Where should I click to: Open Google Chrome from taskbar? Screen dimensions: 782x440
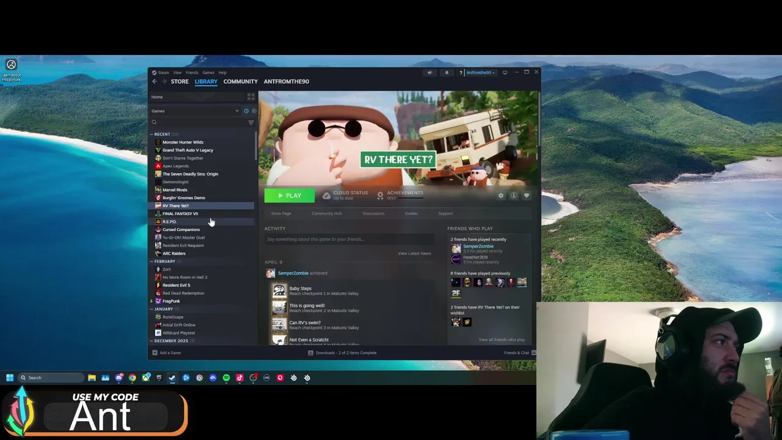tap(132, 378)
